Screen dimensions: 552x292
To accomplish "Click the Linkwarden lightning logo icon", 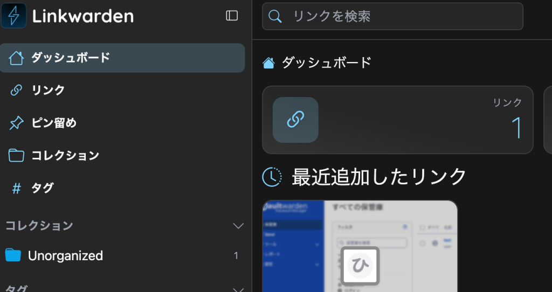I will point(13,15).
